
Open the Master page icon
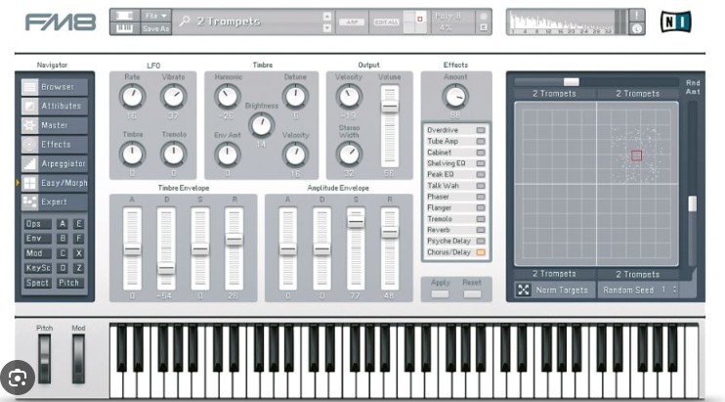(x=29, y=125)
